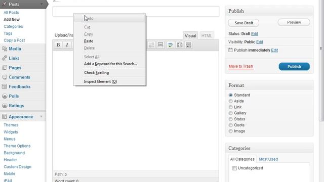Select the Aside post format

pos(231,101)
